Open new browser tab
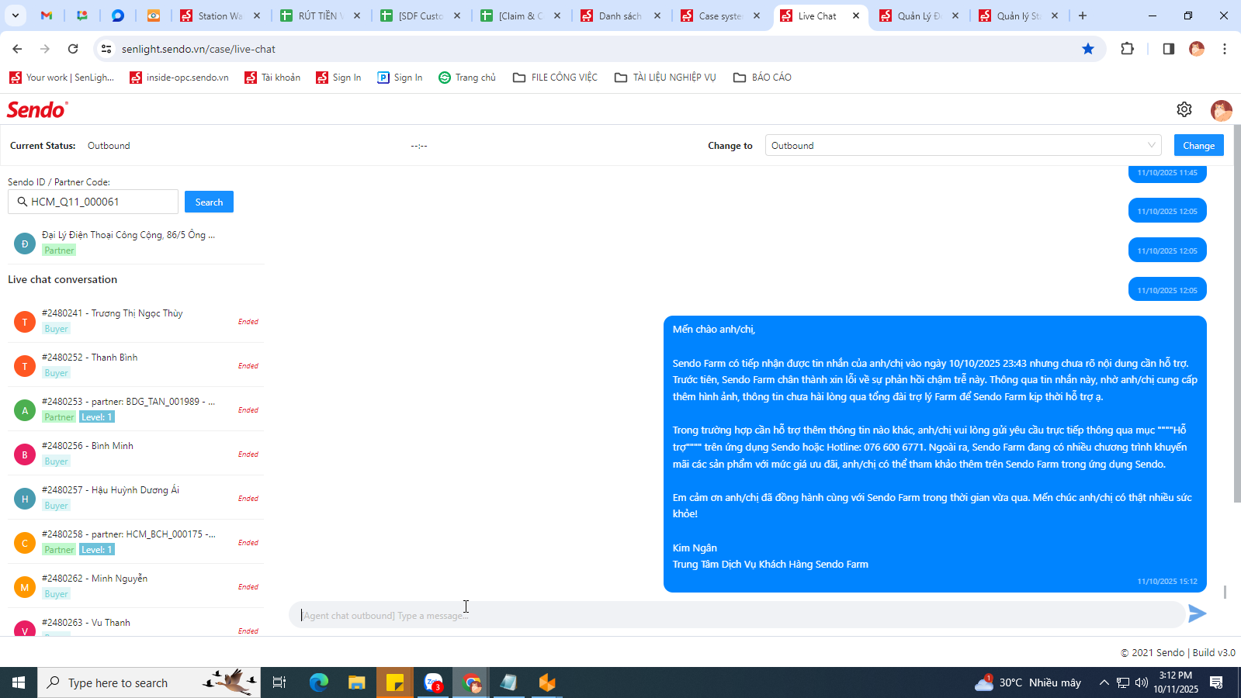The image size is (1241, 698). click(1083, 16)
